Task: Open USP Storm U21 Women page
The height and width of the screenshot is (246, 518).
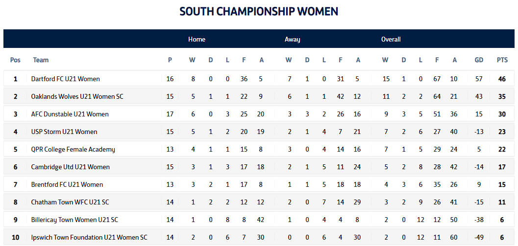Action: pyautogui.click(x=64, y=132)
